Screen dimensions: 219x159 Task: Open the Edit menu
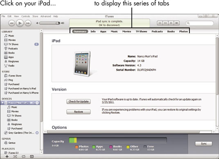[x=9, y=16]
